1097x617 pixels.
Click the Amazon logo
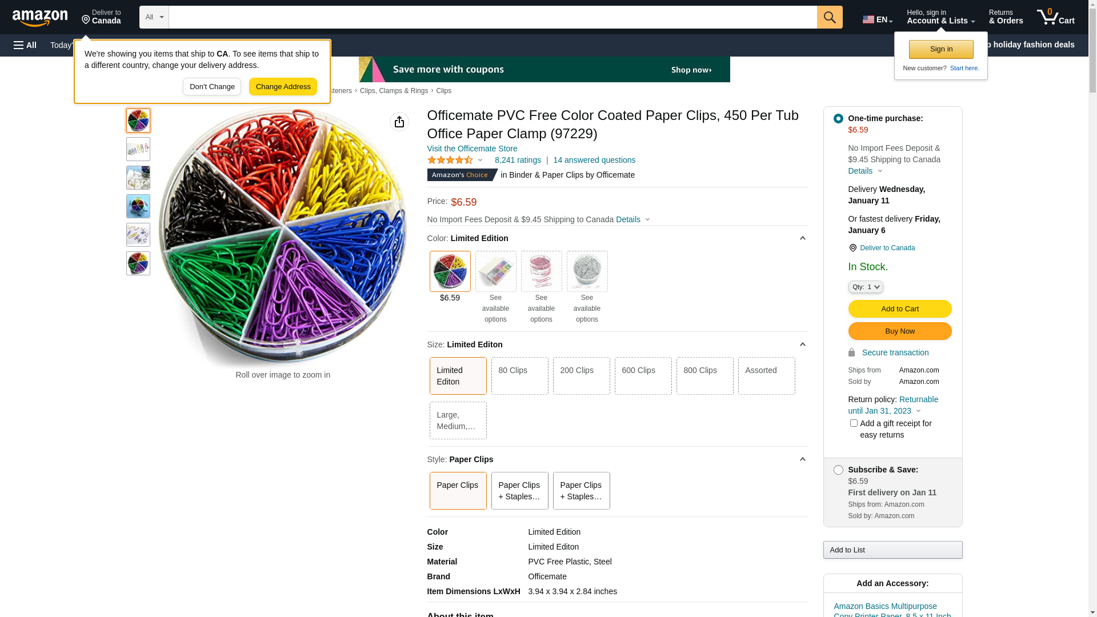pos(40,18)
